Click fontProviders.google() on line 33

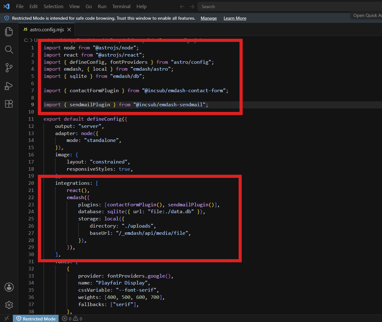point(139,276)
